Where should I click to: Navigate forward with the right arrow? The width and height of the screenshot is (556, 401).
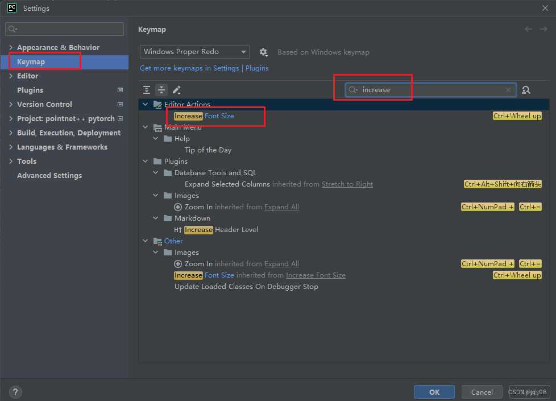pyautogui.click(x=543, y=29)
